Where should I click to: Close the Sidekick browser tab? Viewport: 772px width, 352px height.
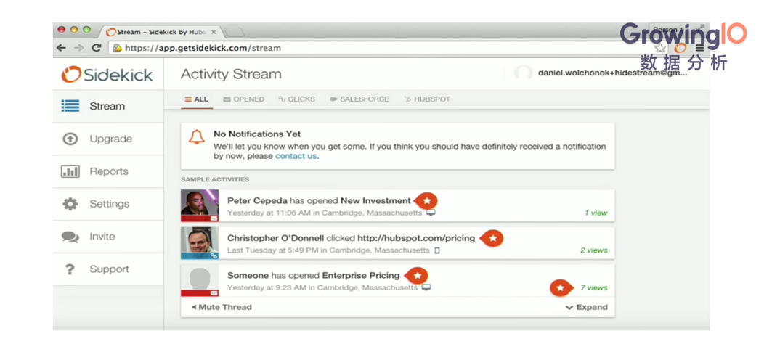coord(214,32)
